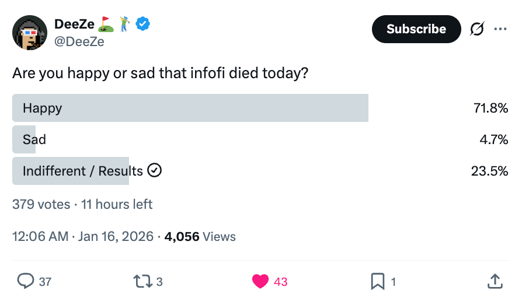The image size is (522, 301).
Task: Select the Happy poll result bar
Action: tap(190, 108)
